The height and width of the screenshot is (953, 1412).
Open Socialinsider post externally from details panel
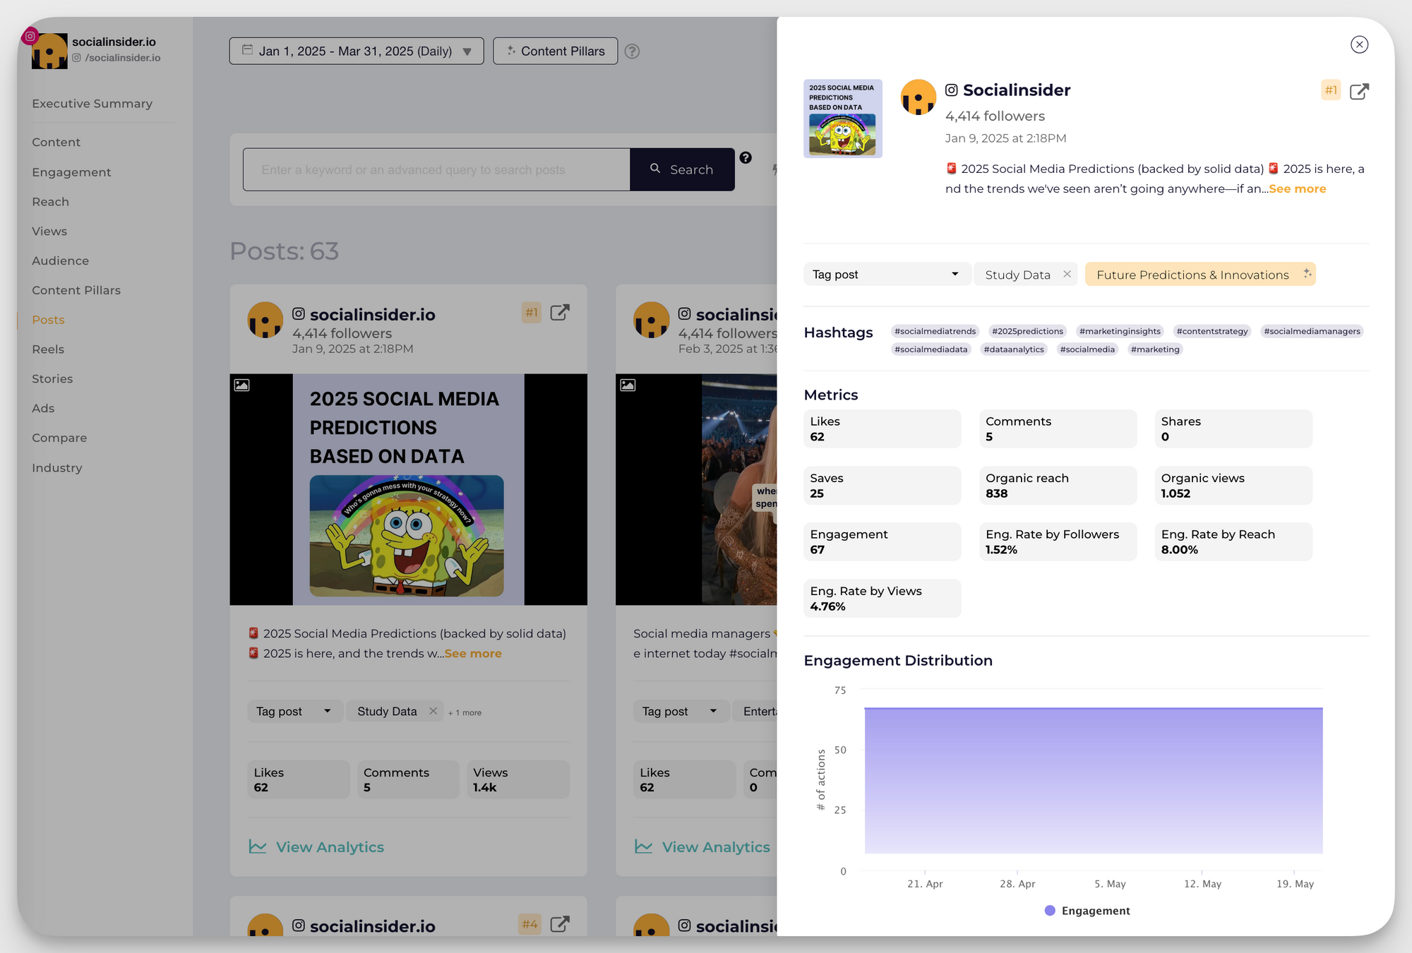click(1359, 91)
